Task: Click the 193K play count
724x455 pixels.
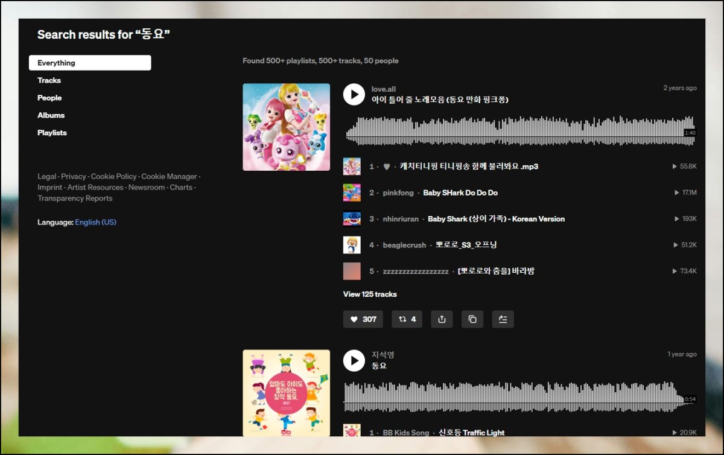Action: tap(686, 219)
